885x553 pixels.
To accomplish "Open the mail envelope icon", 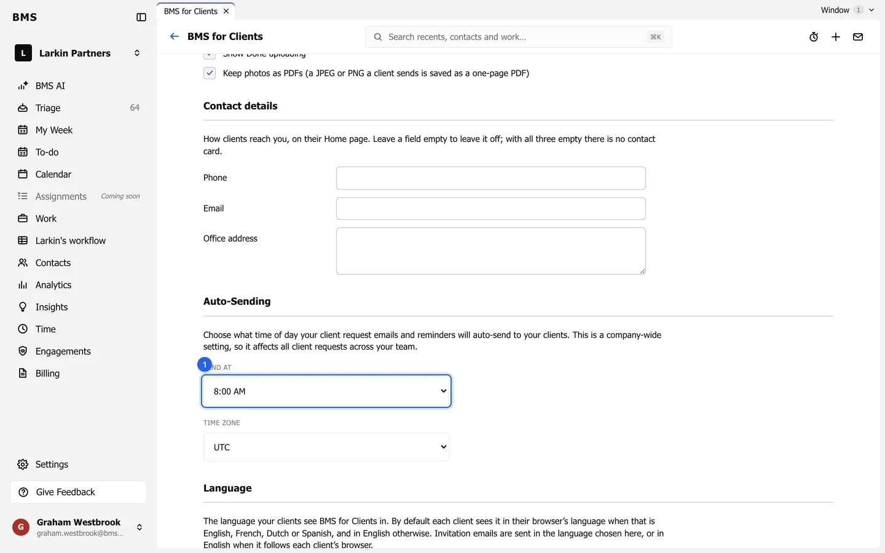I will coord(858,37).
